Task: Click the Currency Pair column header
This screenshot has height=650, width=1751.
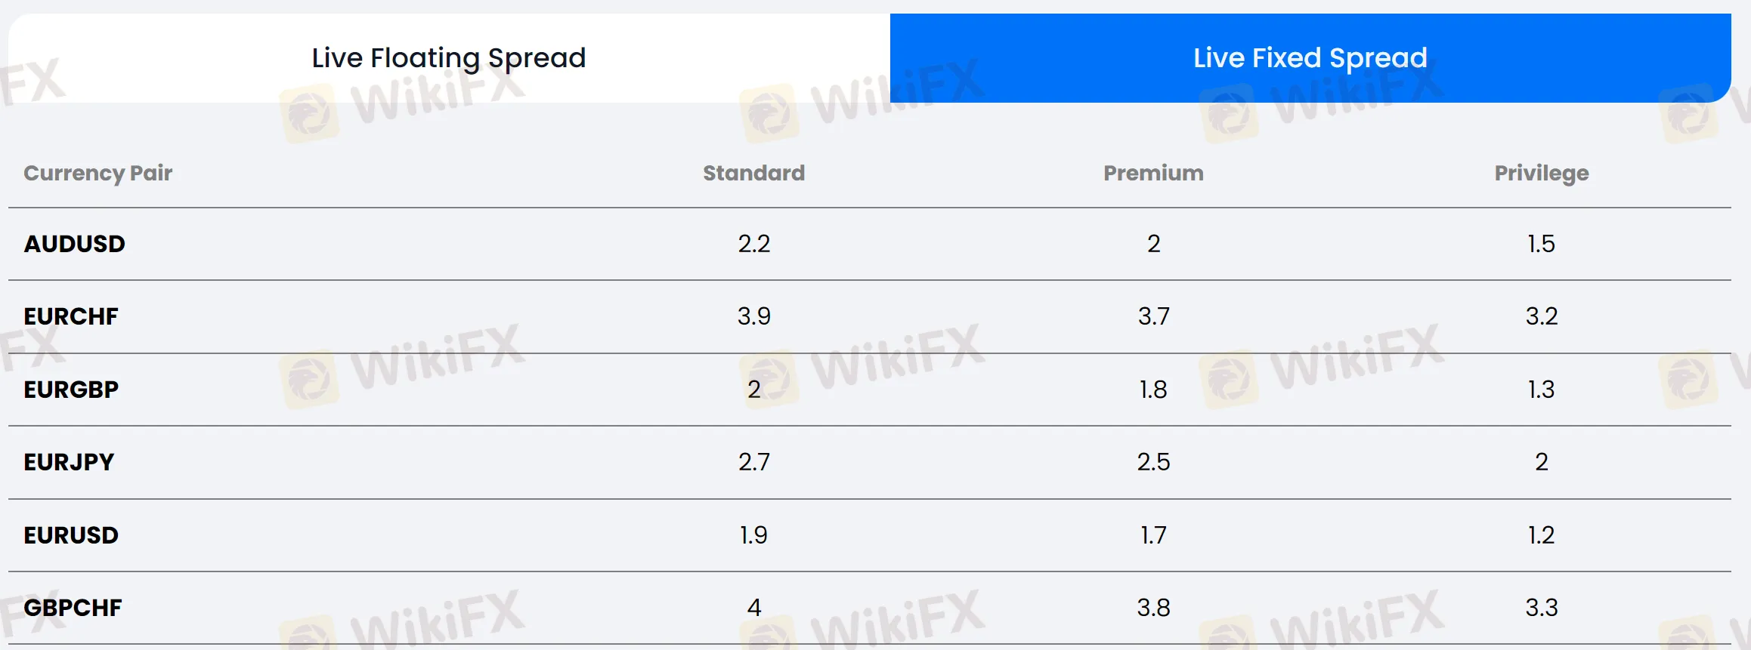Action: click(98, 173)
